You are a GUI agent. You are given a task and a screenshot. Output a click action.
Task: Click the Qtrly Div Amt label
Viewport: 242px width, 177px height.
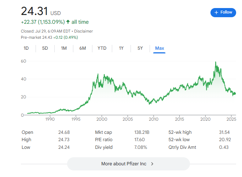point(182,147)
